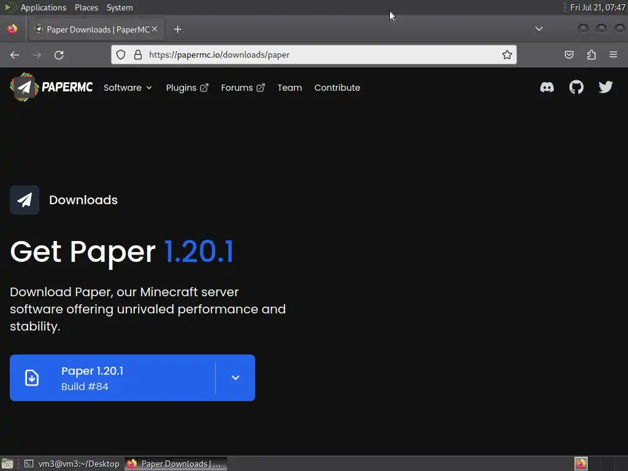This screenshot has width=628, height=471.
Task: Open the list all tabs chevron
Action: click(x=539, y=29)
